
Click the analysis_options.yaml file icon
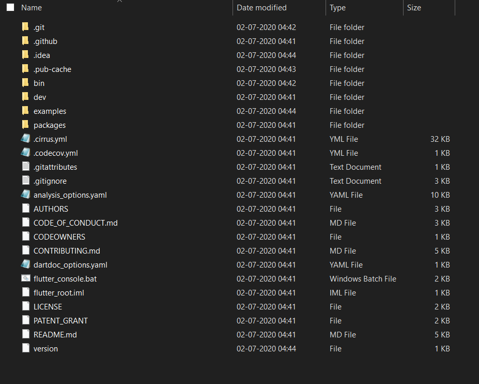tap(26, 195)
